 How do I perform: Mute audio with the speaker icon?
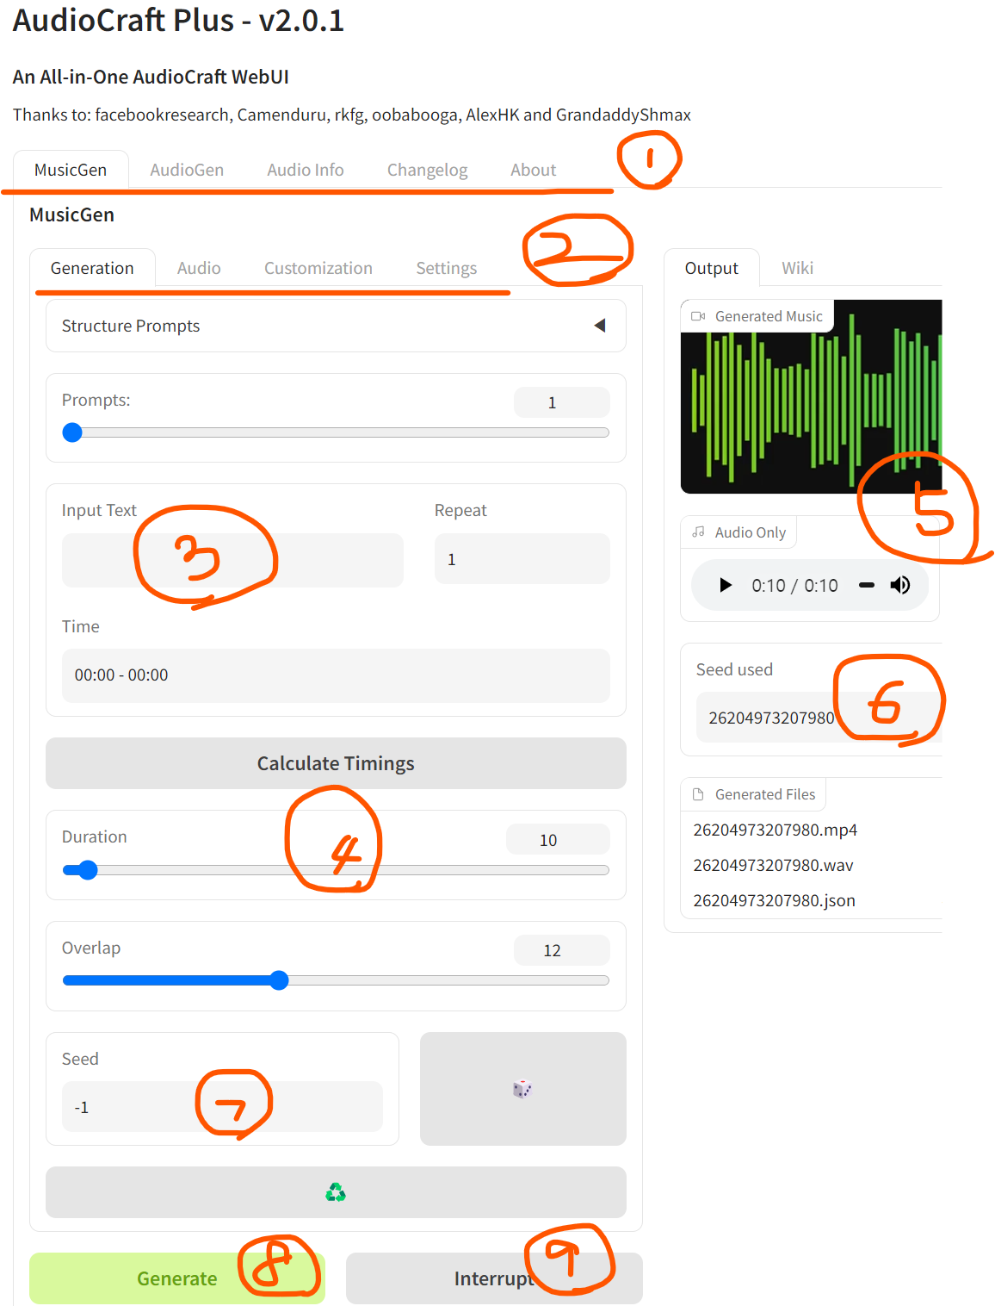point(900,586)
